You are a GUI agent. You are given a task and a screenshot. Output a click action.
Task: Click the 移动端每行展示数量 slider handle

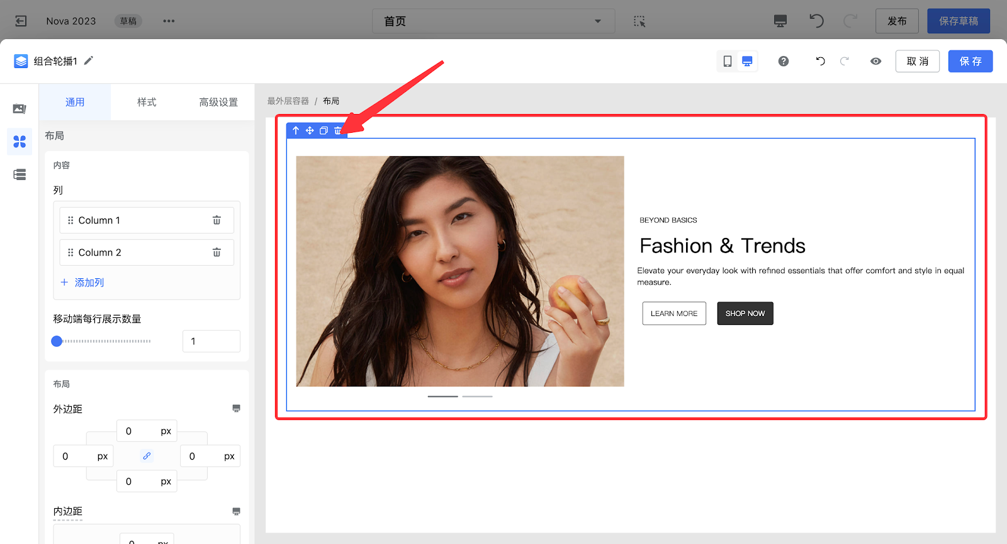[57, 341]
